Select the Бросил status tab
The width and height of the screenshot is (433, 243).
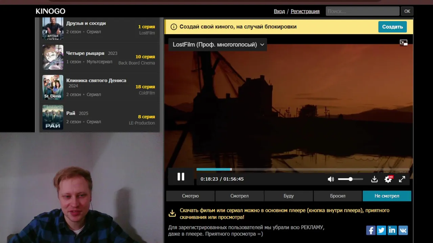coord(338,196)
